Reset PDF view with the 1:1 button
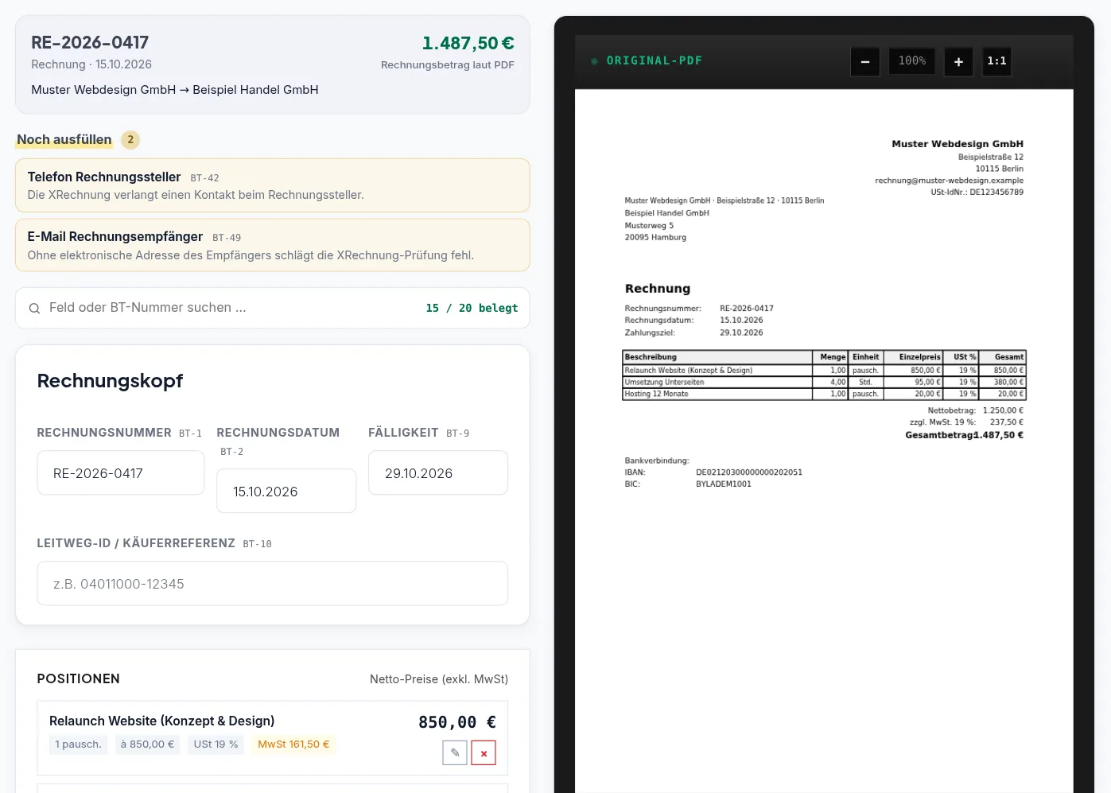1111x793 pixels. coord(996,61)
